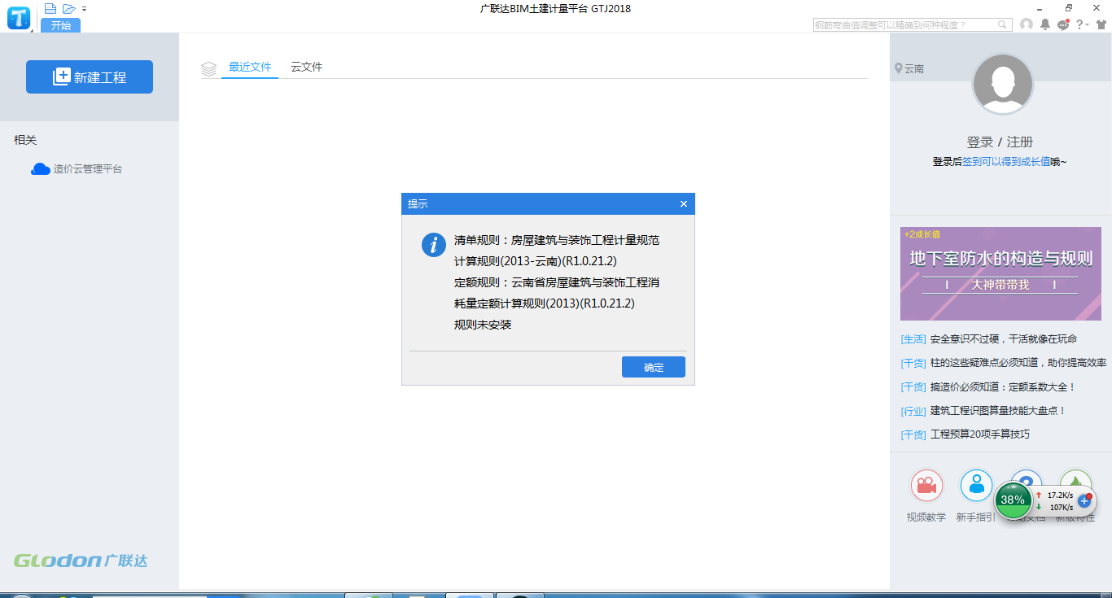Open the 地下室防水的构造与规则 banner
This screenshot has width=1112, height=598.
click(x=1000, y=274)
